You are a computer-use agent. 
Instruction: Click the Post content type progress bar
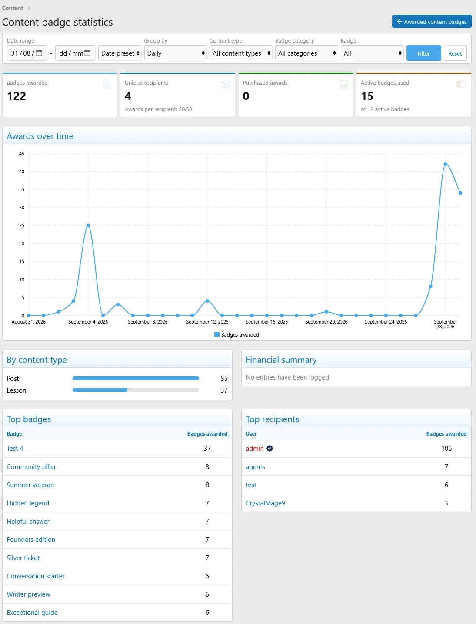point(136,378)
